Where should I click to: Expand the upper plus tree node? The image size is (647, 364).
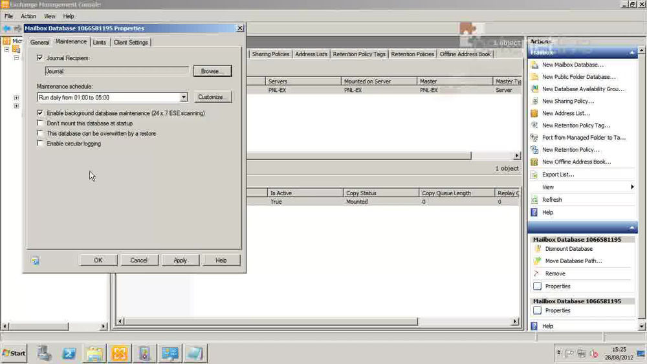point(16,98)
